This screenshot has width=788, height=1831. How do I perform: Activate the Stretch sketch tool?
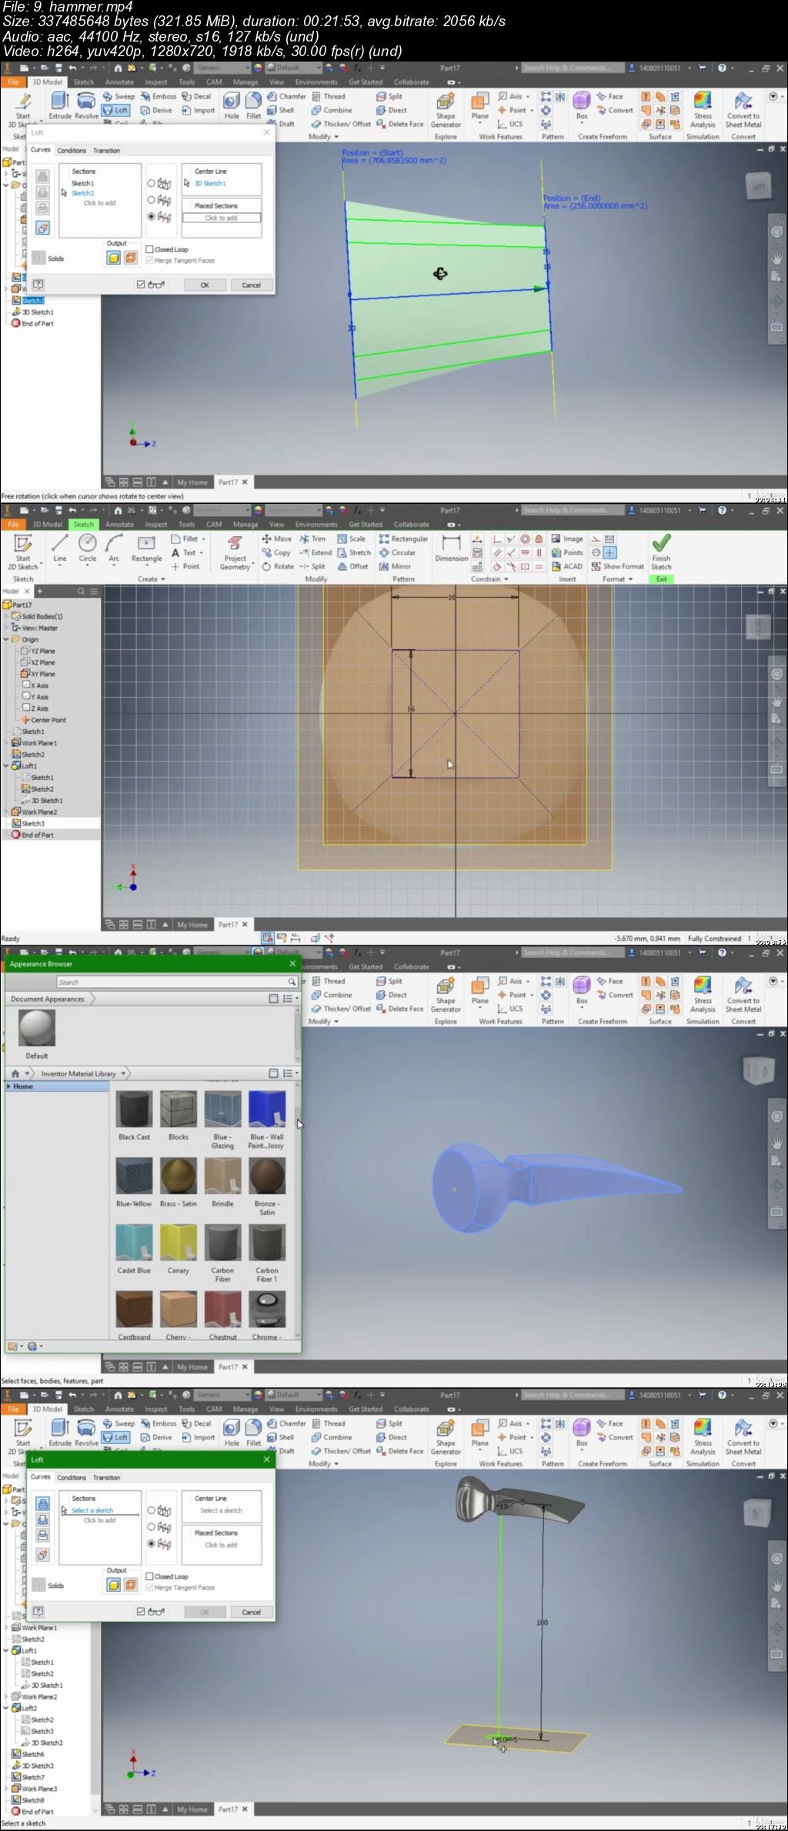pyautogui.click(x=354, y=552)
